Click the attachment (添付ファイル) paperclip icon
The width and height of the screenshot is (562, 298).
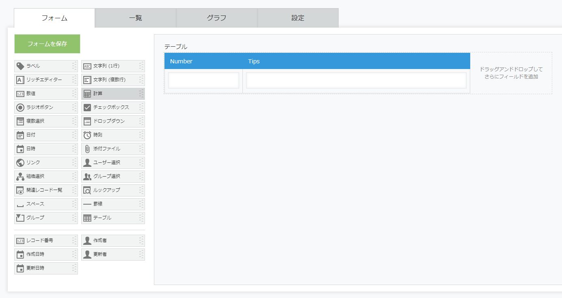pos(87,149)
